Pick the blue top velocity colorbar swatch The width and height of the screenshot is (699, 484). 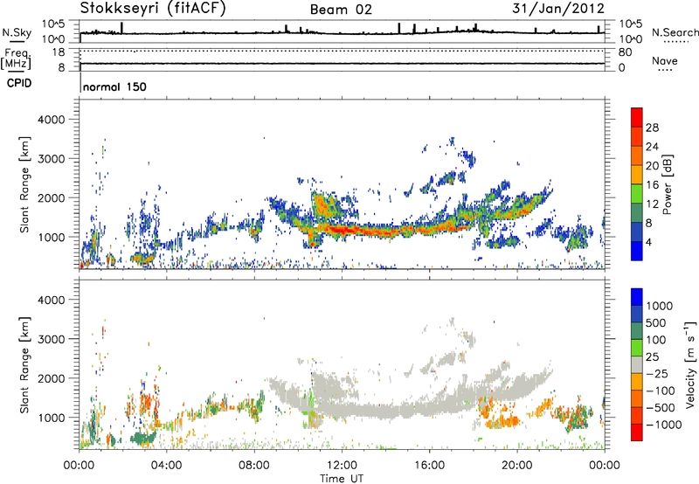pos(637,297)
